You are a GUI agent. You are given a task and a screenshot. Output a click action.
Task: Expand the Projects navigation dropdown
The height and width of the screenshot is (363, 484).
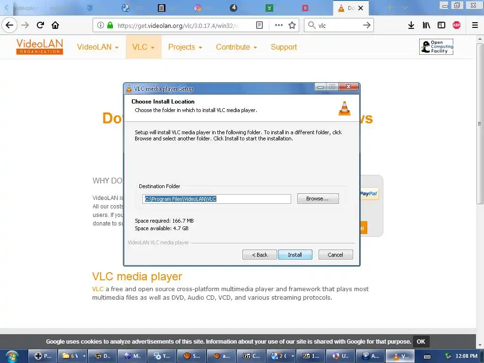pyautogui.click(x=185, y=47)
